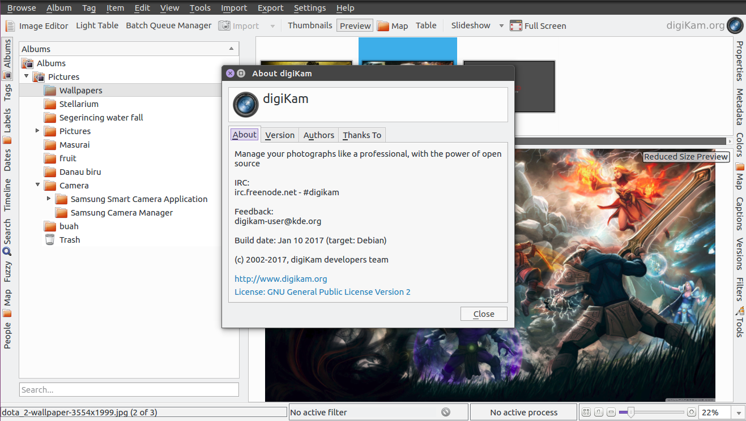Viewport: 746px width, 421px height.
Task: Open the Tools right sidebar tab
Action: tap(739, 322)
